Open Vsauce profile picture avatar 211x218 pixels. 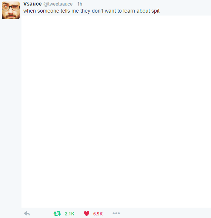coord(11,10)
